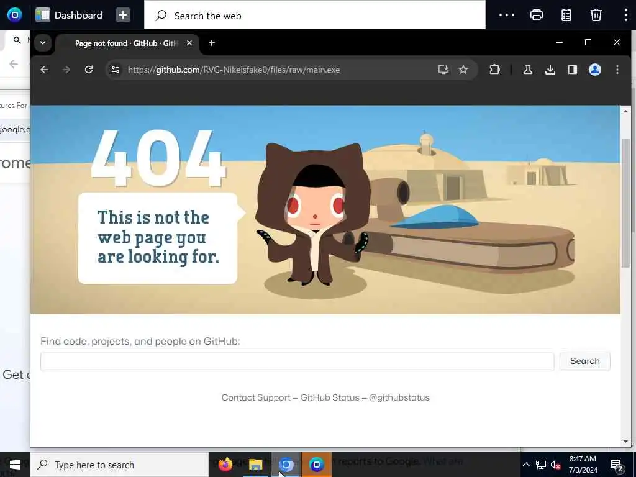Viewport: 636px width, 477px height.
Task: Expand the Chrome tab search dropdown
Action: 43,43
